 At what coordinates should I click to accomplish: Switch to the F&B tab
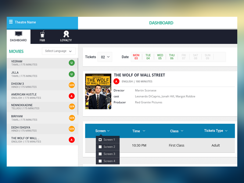pos(42,37)
